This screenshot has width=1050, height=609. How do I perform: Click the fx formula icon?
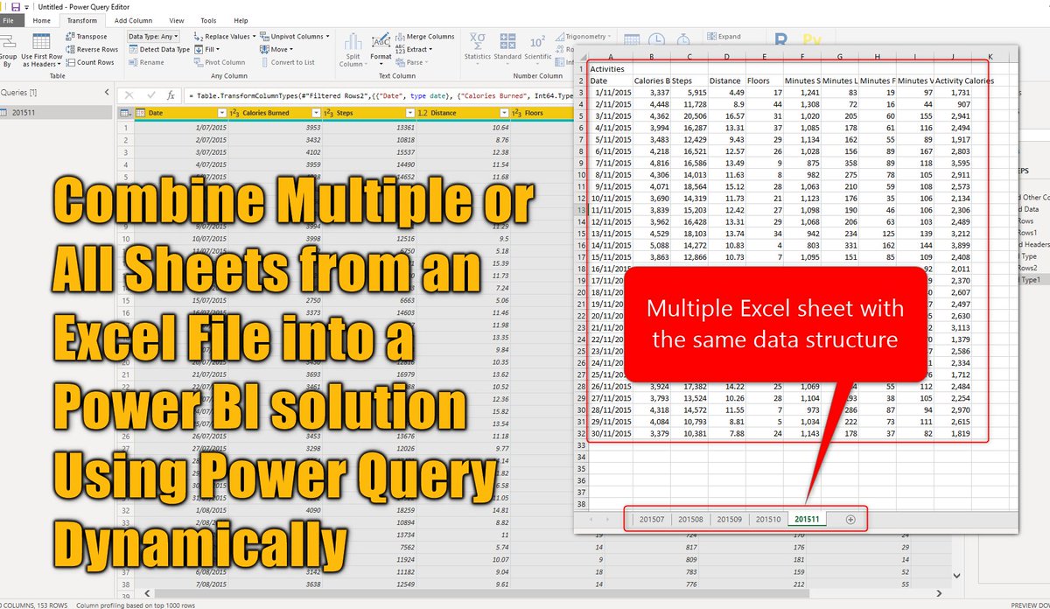tap(171, 95)
